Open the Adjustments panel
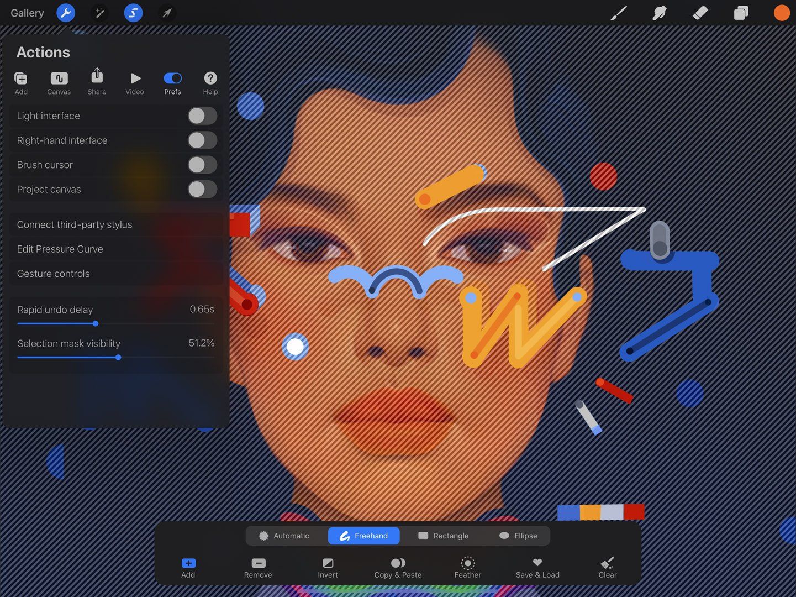The image size is (796, 597). tap(99, 13)
